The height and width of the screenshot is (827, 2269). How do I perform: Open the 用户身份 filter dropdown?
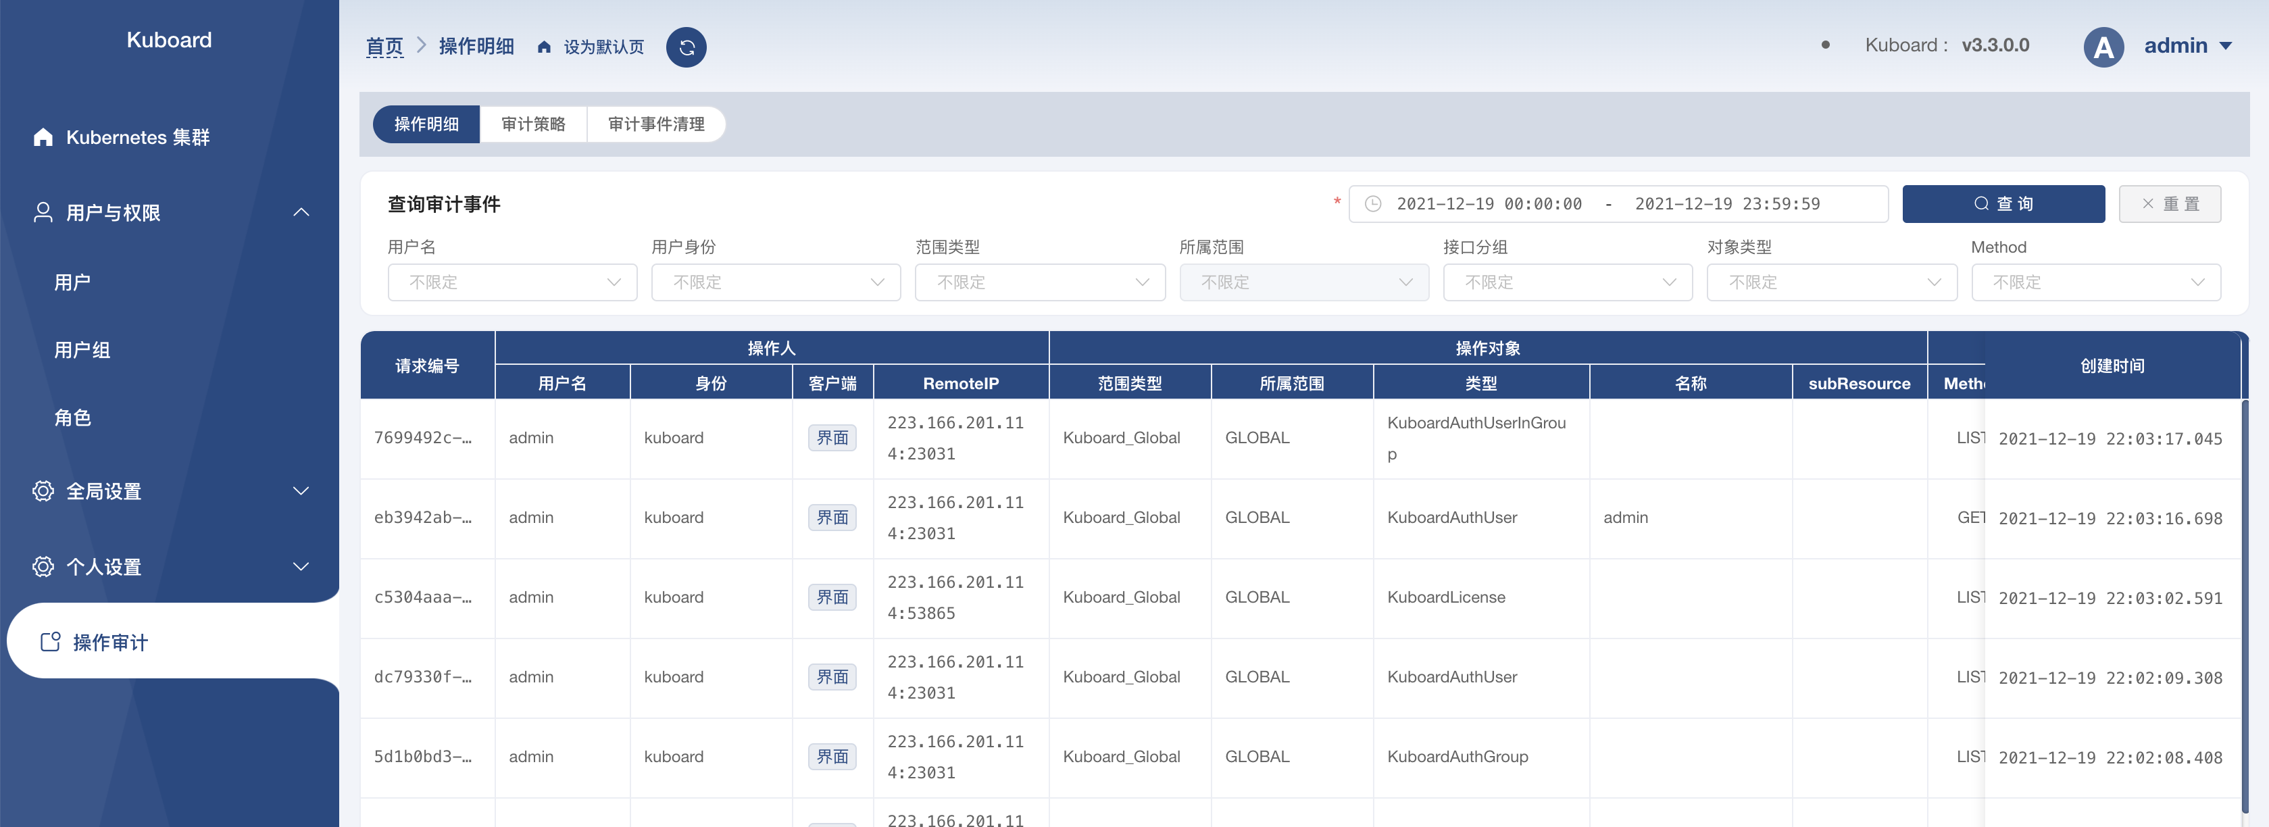coord(775,282)
